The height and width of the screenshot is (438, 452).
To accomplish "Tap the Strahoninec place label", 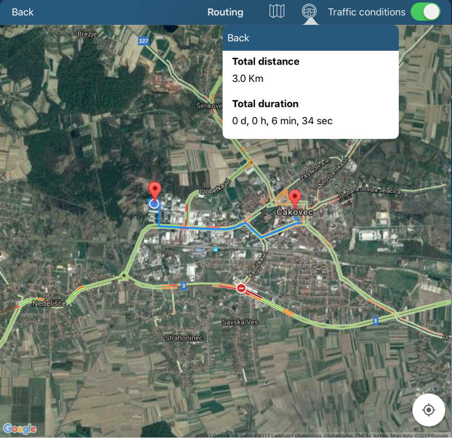I will (184, 338).
